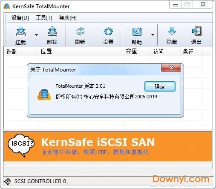Click the Exit (退出) toolbar icon
The width and height of the screenshot is (216, 189).
(x=196, y=31)
